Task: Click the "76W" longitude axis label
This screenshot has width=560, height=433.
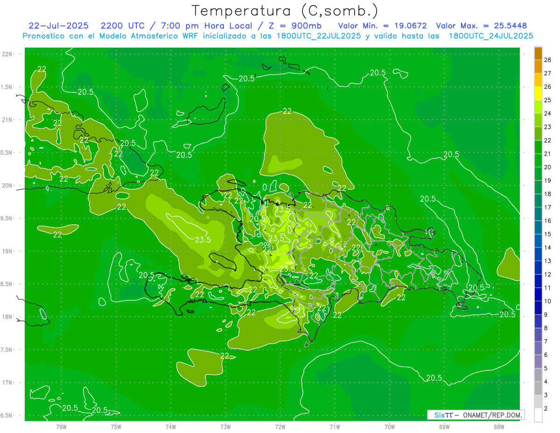Action: [x=61, y=426]
